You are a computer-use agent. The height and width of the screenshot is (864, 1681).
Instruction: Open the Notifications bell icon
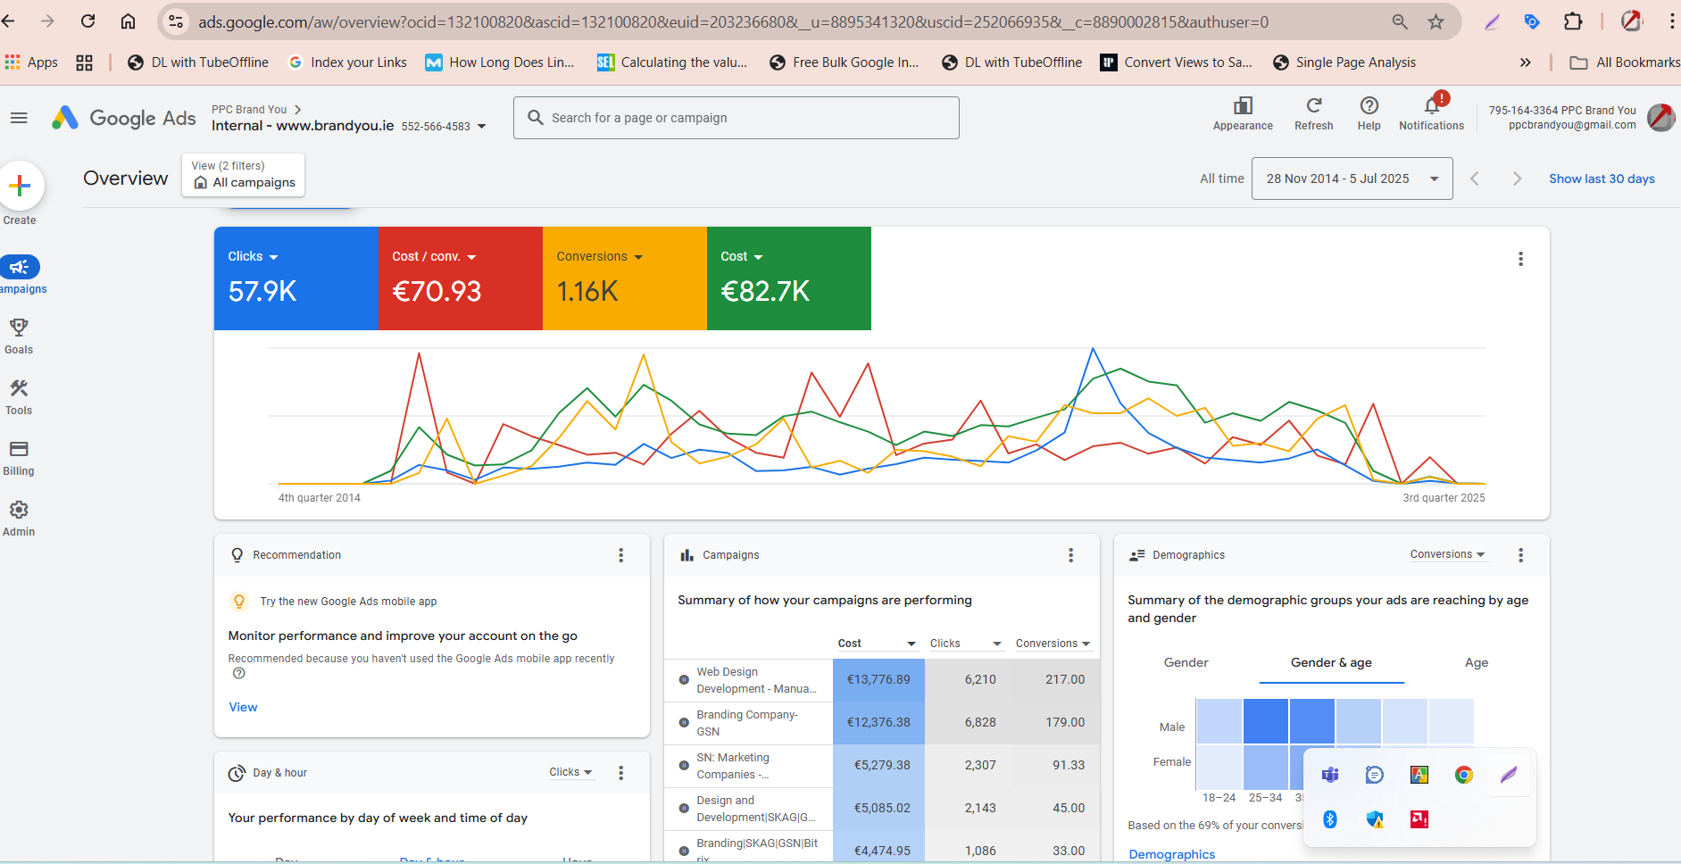[x=1431, y=106]
